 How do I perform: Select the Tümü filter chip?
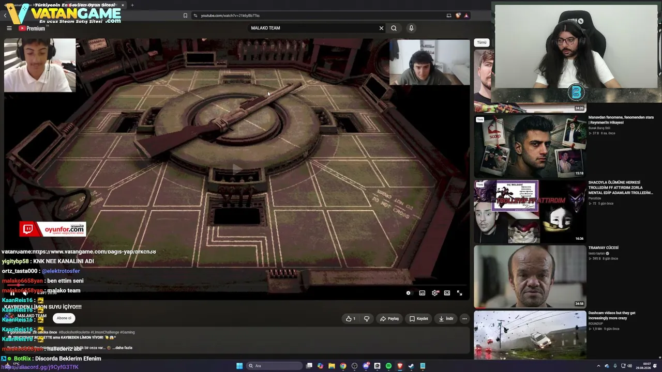point(482,42)
